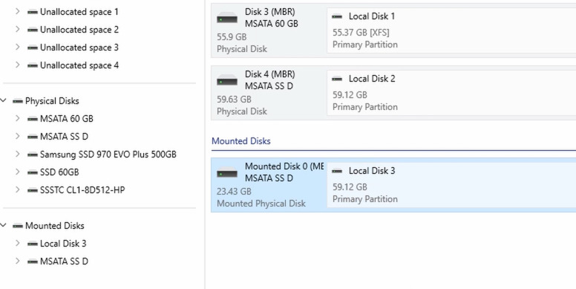The image size is (576, 289).
Task: Select the Mounted Disk 0 disk card
Action: [269, 184]
